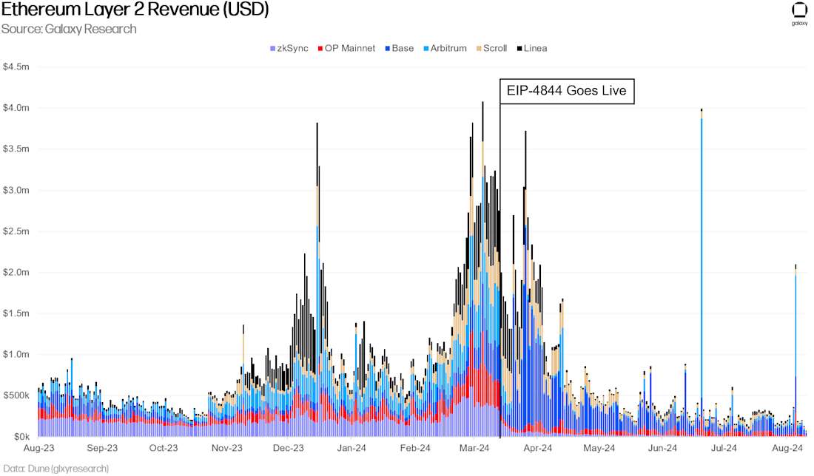Image resolution: width=814 pixels, height=476 pixels.
Task: Click the Sep-23 x-axis label
Action: tap(102, 448)
